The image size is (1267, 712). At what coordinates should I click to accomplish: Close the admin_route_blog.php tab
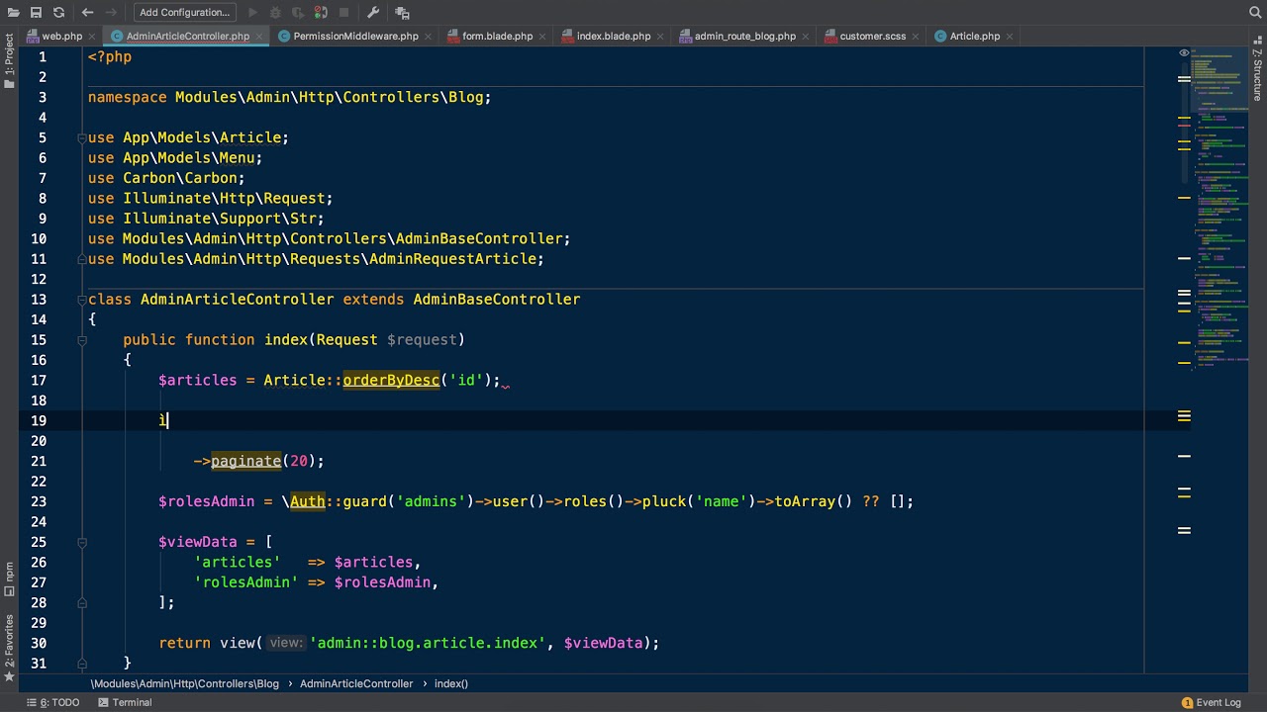coord(806,36)
